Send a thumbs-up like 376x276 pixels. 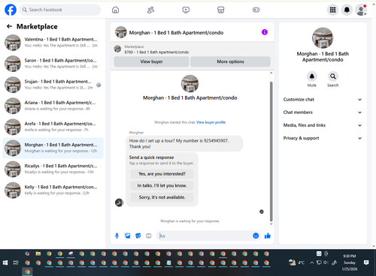click(x=268, y=235)
